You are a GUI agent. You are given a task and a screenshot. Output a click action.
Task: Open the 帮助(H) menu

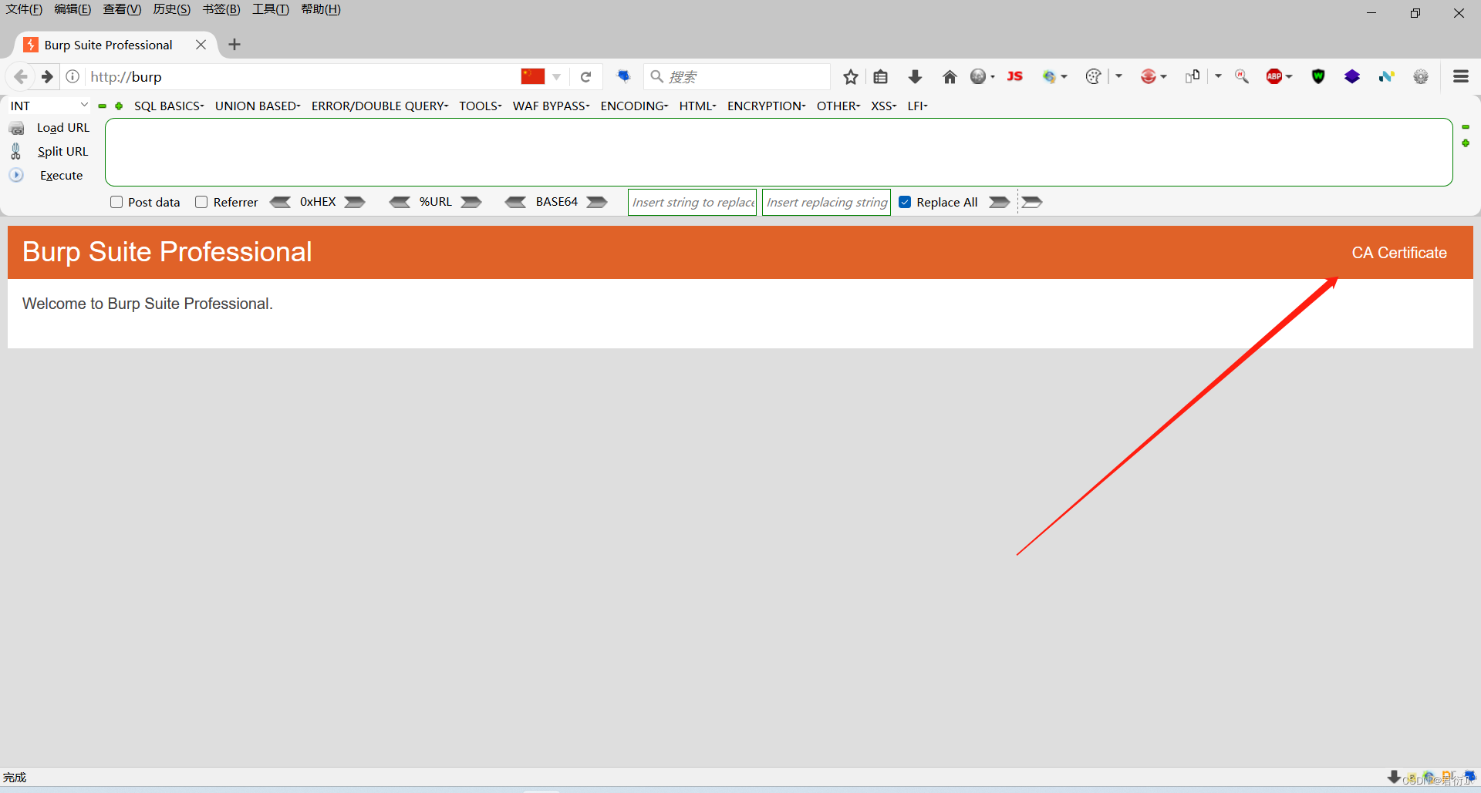click(x=320, y=9)
